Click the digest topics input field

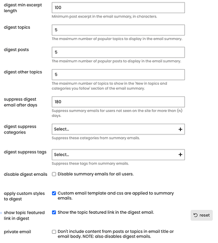[x=118, y=30]
